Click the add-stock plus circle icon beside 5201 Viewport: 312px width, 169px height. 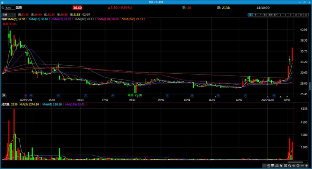pos(3,8)
